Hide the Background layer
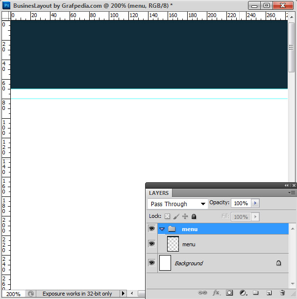This screenshot has width=297, height=299. coord(152,263)
